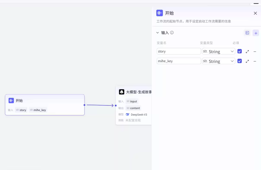
Task: Toggle required checkbox for mihe_key
Action: pos(240,61)
